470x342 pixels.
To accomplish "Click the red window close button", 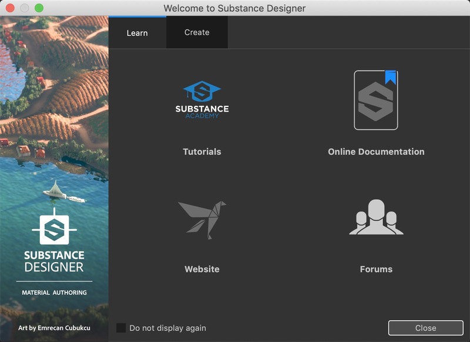I will point(11,8).
